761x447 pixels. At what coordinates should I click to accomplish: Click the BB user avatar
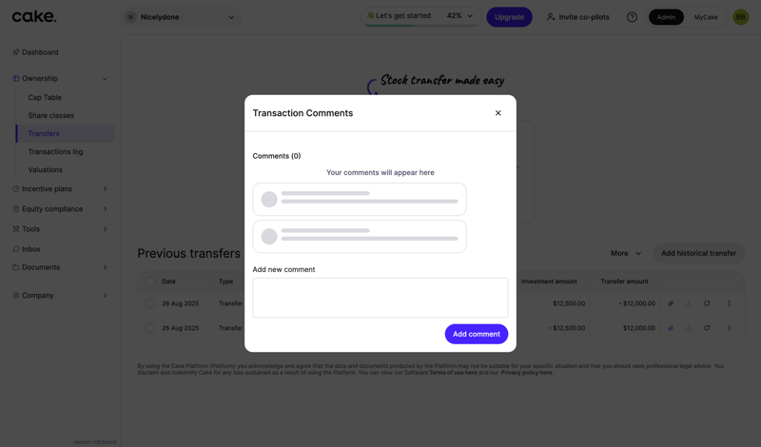(x=740, y=17)
